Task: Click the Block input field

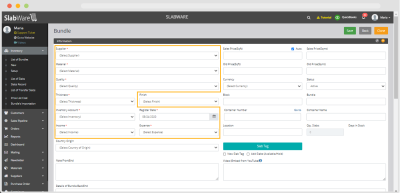Action: coord(262,101)
